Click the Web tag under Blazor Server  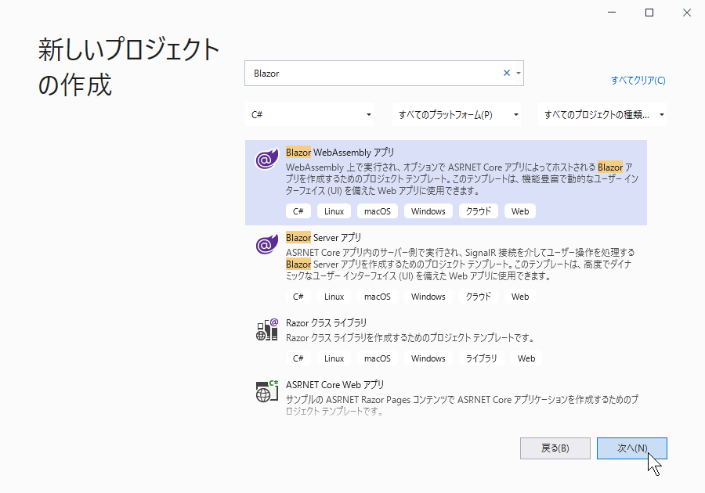(x=520, y=297)
